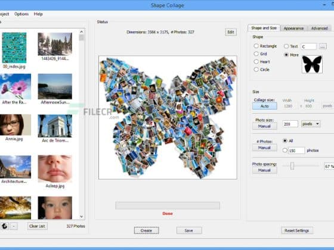Click the photo spacing percent field
Viewport: 334px width, 250px height.
click(329, 166)
